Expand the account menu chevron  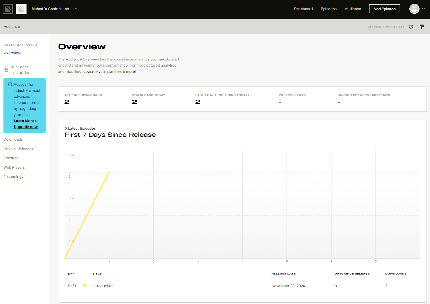click(x=424, y=9)
